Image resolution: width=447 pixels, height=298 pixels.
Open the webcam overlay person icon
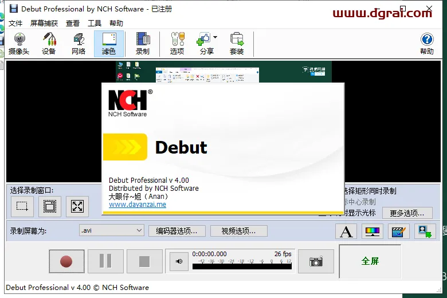(425, 232)
